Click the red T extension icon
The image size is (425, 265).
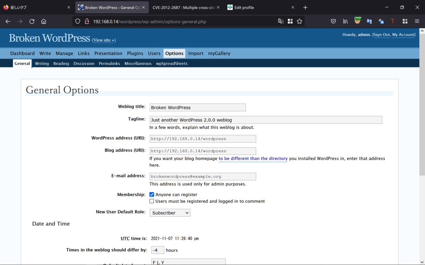393,22
